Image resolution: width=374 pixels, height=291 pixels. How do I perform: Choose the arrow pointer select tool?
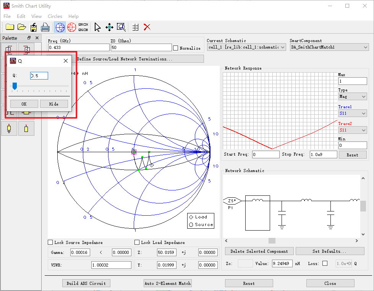click(x=97, y=27)
